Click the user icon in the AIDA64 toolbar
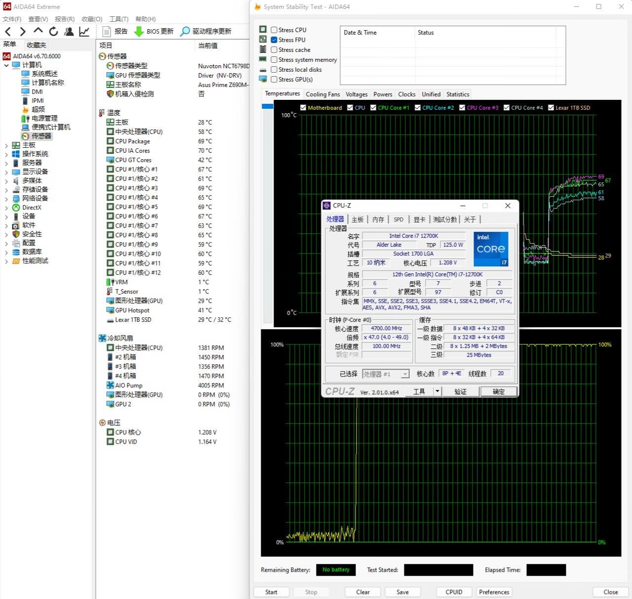The image size is (632, 599). click(69, 31)
